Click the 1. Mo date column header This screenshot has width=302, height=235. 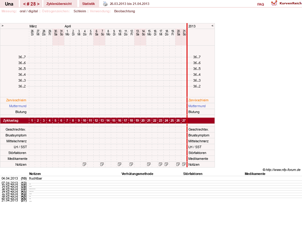67,33
